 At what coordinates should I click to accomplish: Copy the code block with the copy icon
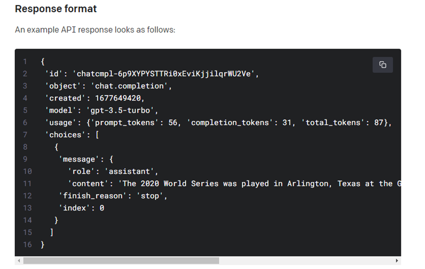(382, 65)
